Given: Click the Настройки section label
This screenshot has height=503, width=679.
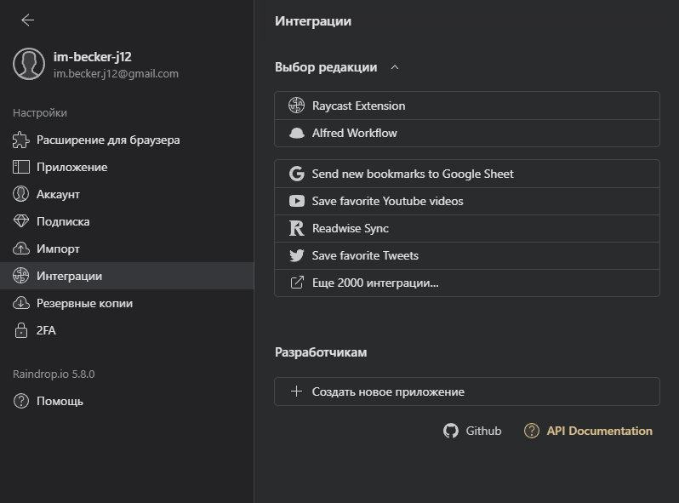Looking at the screenshot, I should [40, 113].
